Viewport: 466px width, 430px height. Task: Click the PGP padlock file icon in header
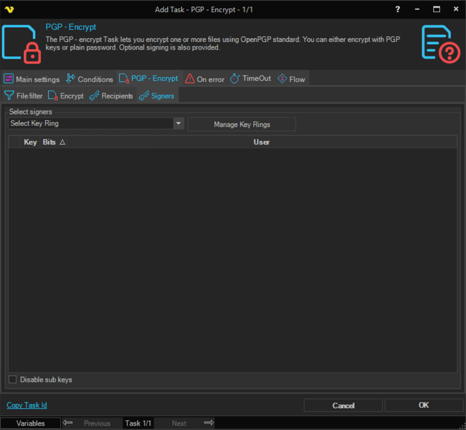(x=21, y=44)
